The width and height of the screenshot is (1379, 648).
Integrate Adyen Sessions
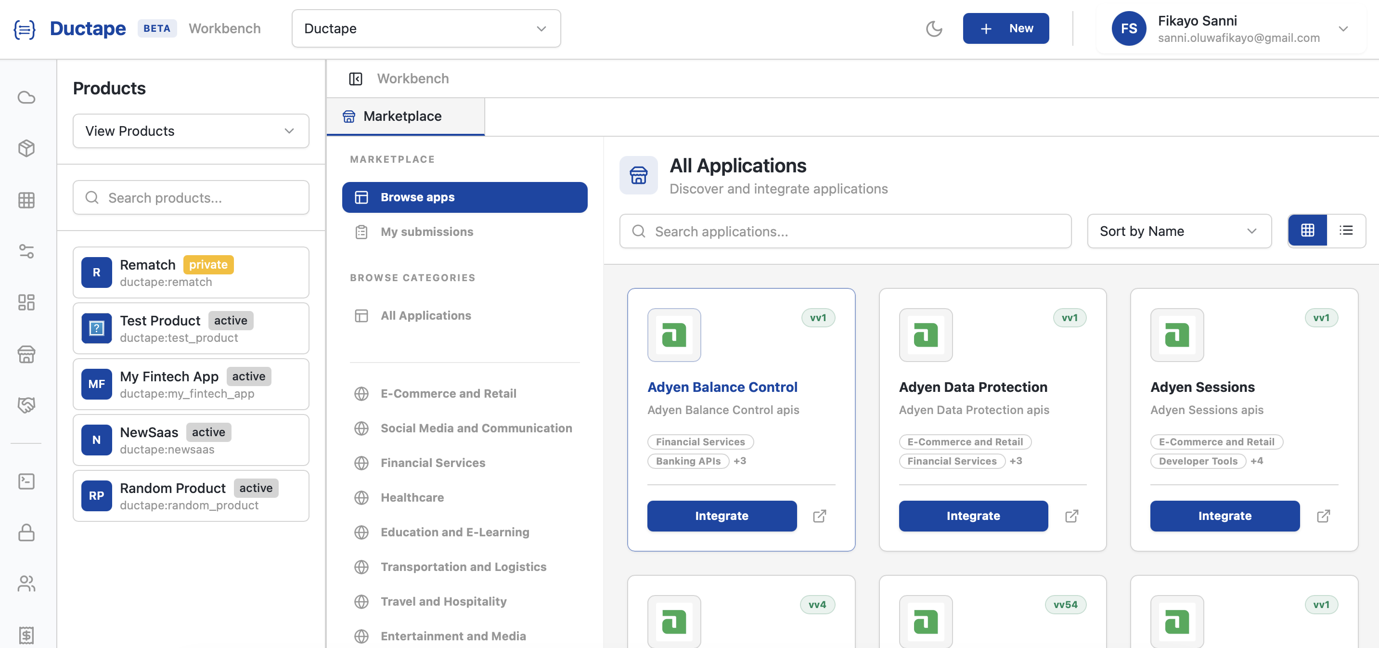(1225, 516)
